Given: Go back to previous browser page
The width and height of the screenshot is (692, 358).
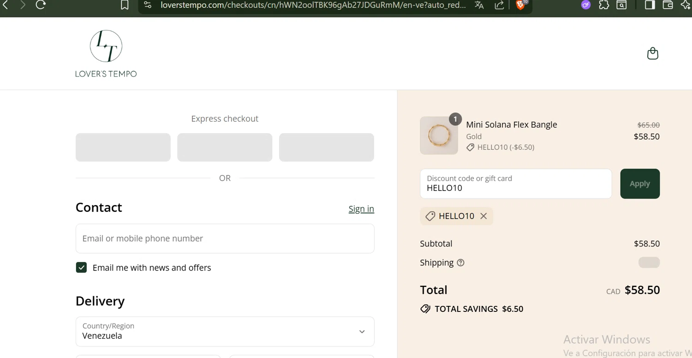Looking at the screenshot, I should pos(6,5).
